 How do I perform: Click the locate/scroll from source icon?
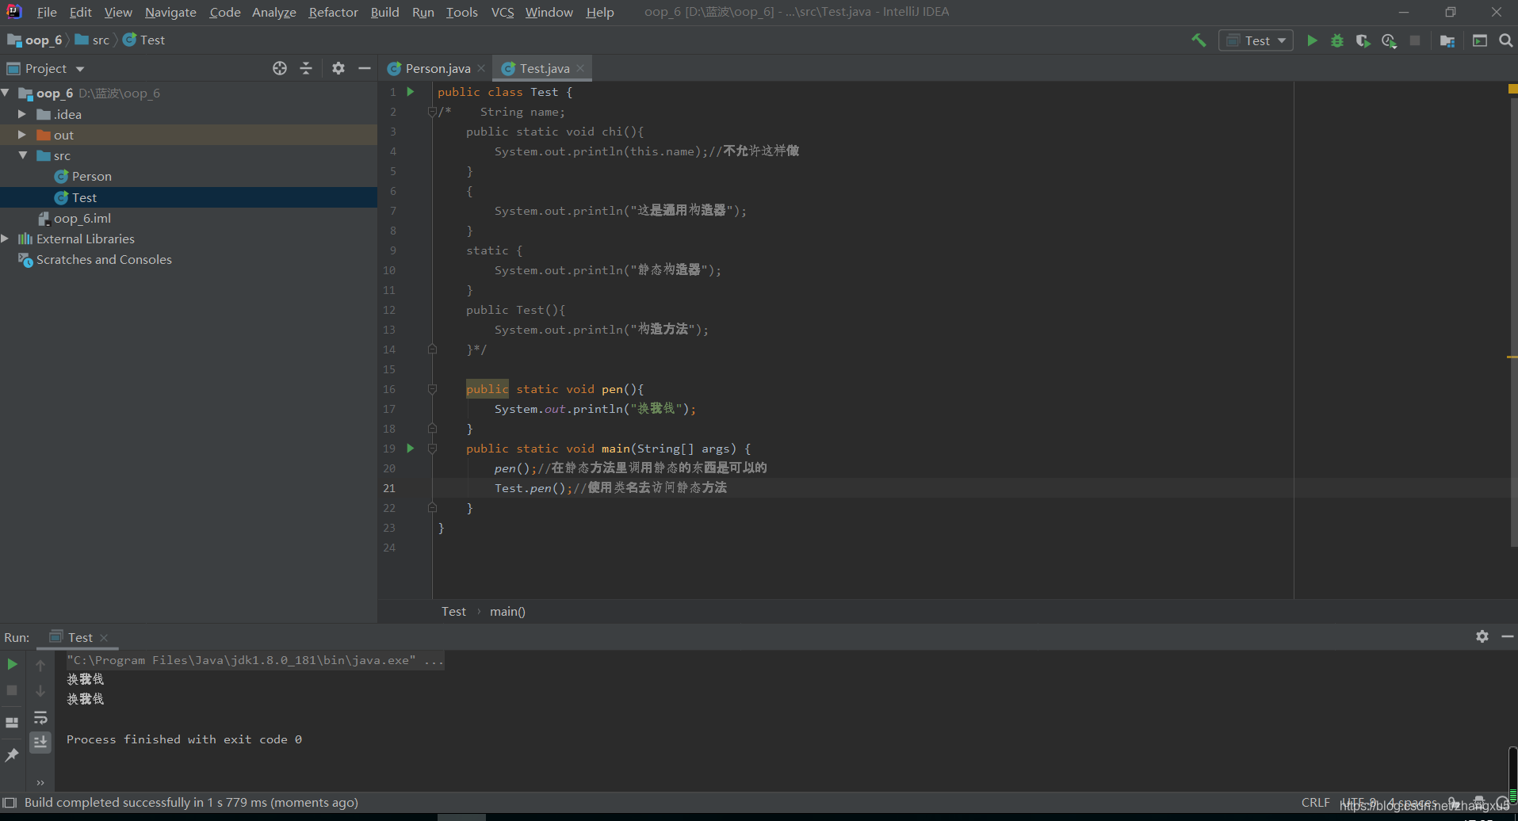pos(280,68)
